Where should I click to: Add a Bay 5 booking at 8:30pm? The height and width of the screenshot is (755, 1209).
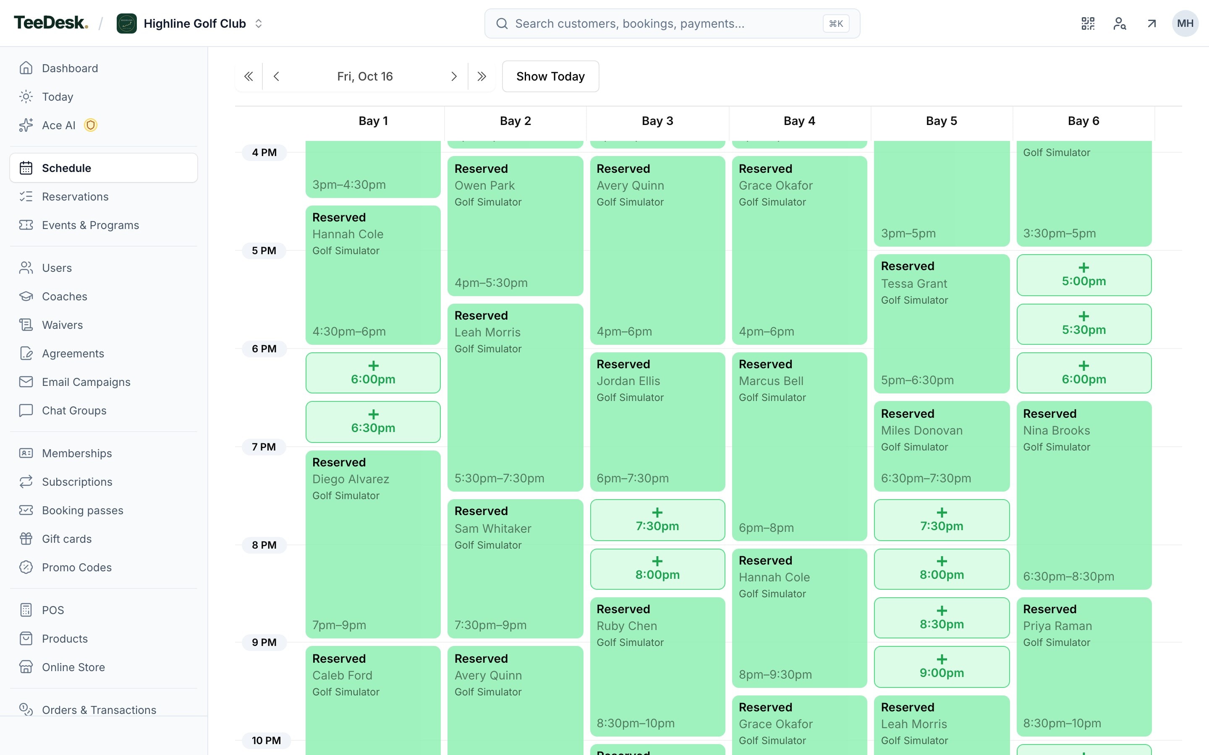click(x=942, y=618)
